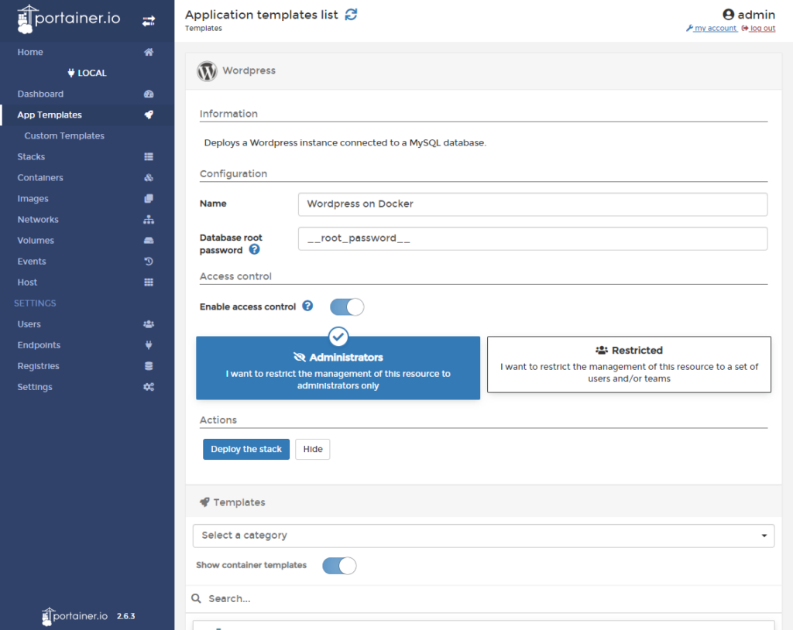Image resolution: width=793 pixels, height=630 pixels.
Task: Click the Portainer logo in the sidebar header
Action: pyautogui.click(x=69, y=19)
